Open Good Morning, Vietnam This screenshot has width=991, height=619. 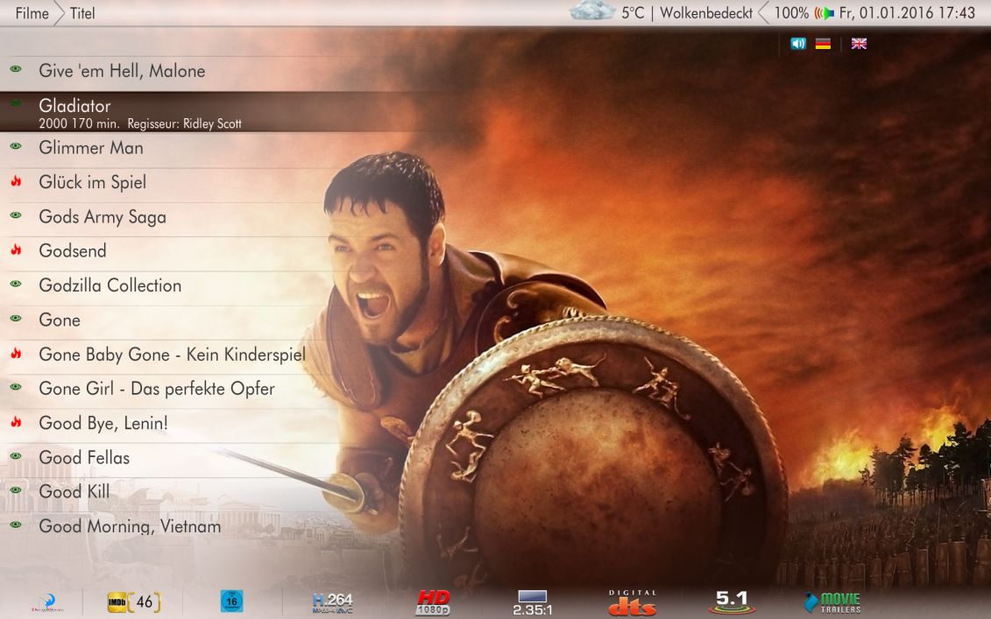(x=130, y=526)
